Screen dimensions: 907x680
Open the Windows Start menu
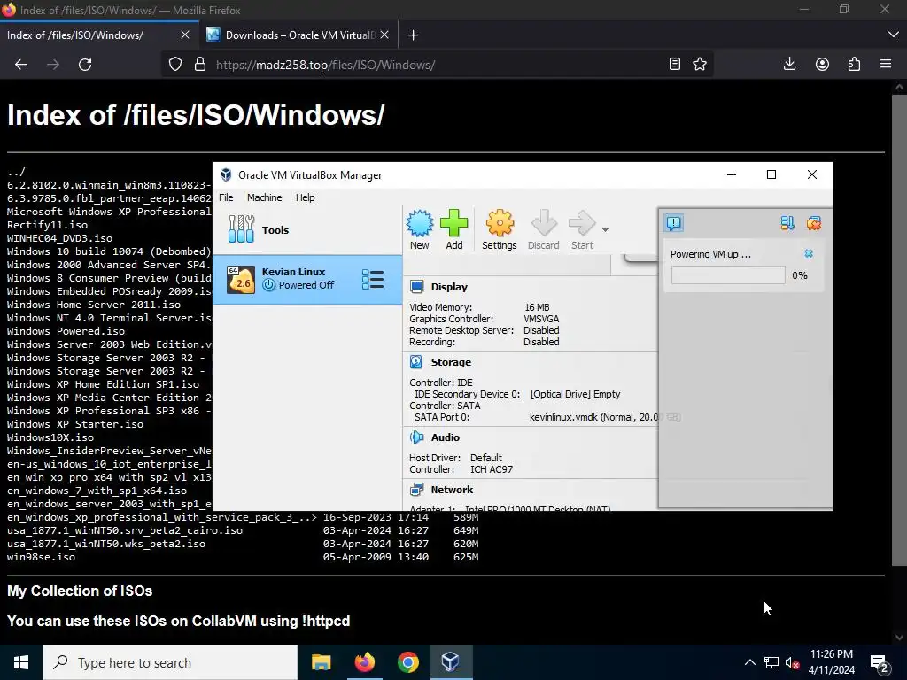pos(21,662)
